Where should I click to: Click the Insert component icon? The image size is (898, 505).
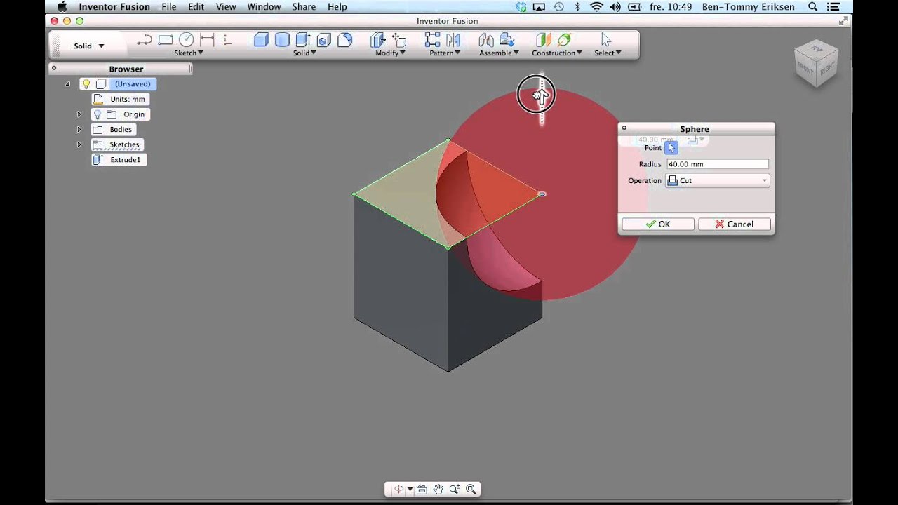(507, 40)
